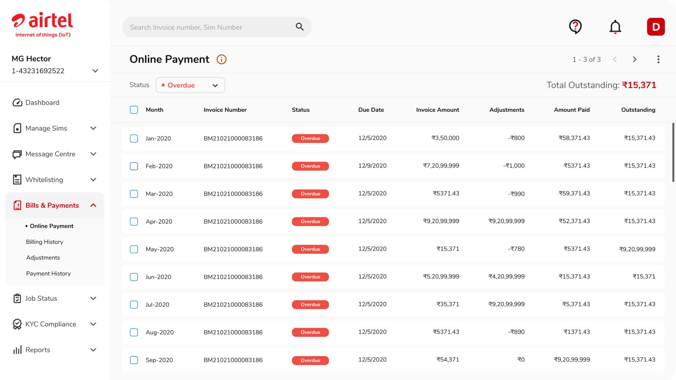The width and height of the screenshot is (676, 380).
Task: Click the Whitelisting list icon
Action: point(17,180)
